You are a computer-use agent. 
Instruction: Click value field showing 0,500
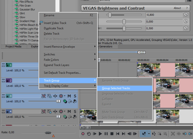(x=164, y=28)
